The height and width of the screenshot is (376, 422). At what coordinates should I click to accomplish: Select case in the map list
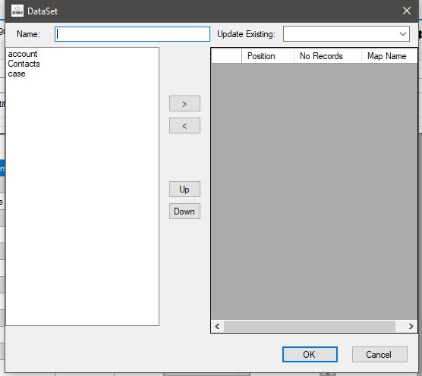17,74
